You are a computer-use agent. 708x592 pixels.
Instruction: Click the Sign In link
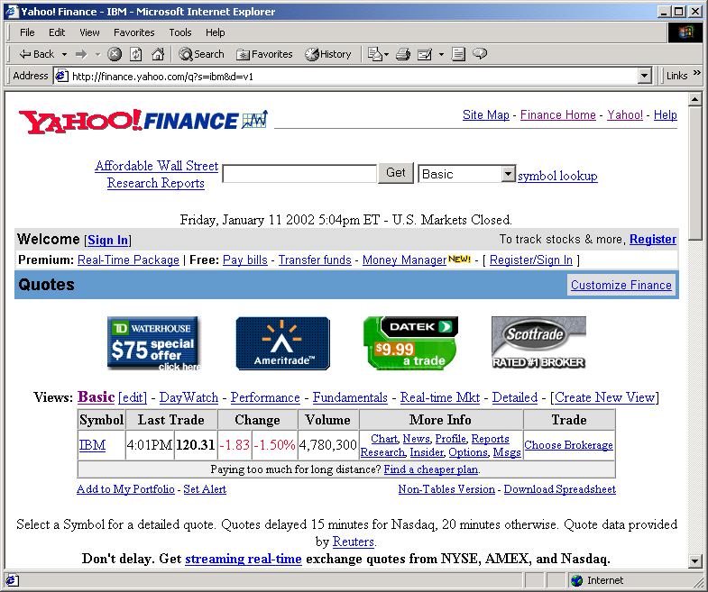(x=108, y=240)
